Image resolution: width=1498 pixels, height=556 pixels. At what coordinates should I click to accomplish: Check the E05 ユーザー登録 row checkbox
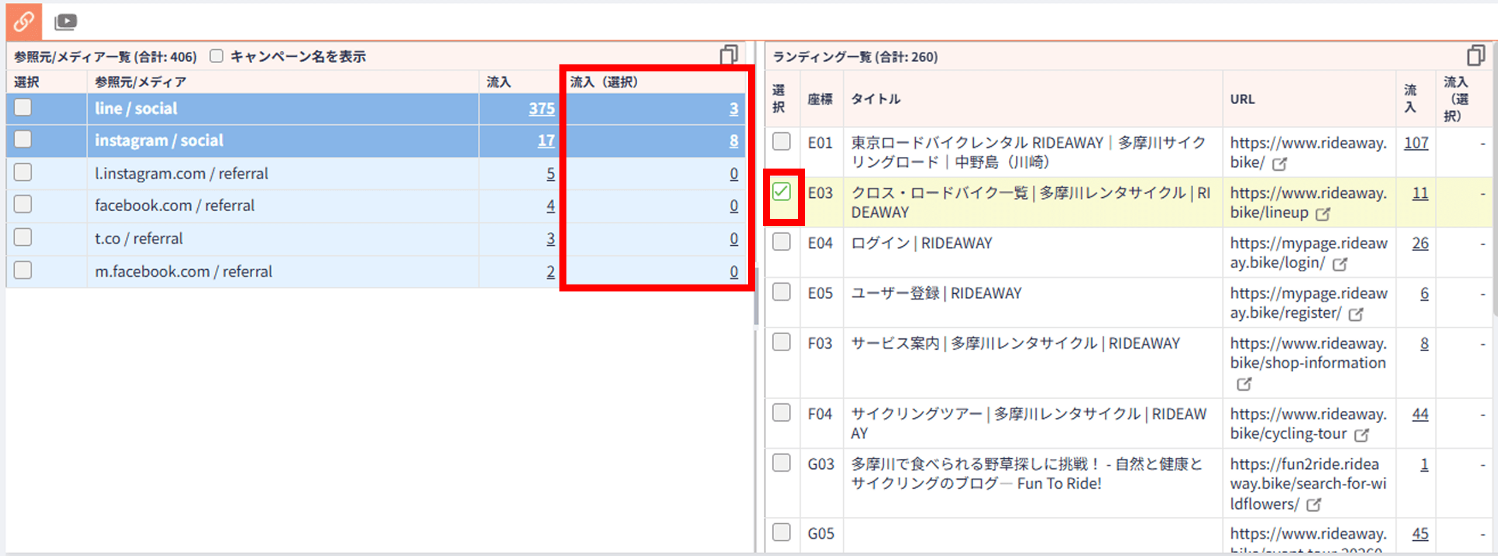781,292
